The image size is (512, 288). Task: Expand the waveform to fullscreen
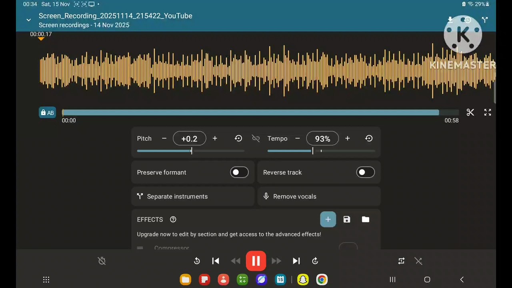(488, 112)
